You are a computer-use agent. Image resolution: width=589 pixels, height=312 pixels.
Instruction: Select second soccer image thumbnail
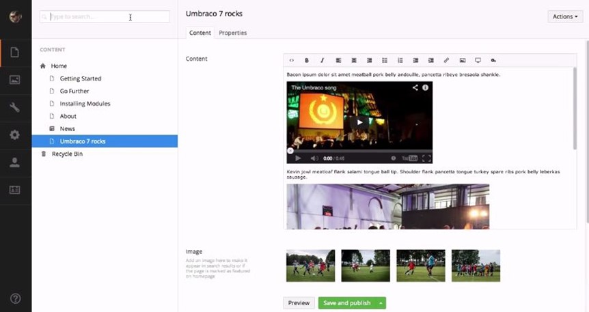click(x=366, y=266)
